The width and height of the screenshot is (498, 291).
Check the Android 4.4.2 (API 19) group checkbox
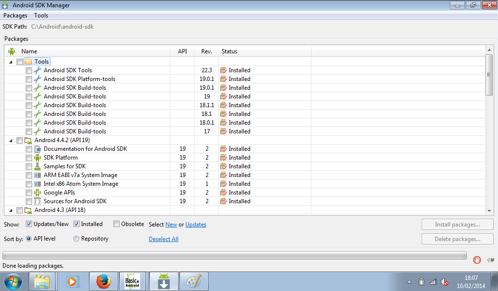click(19, 140)
